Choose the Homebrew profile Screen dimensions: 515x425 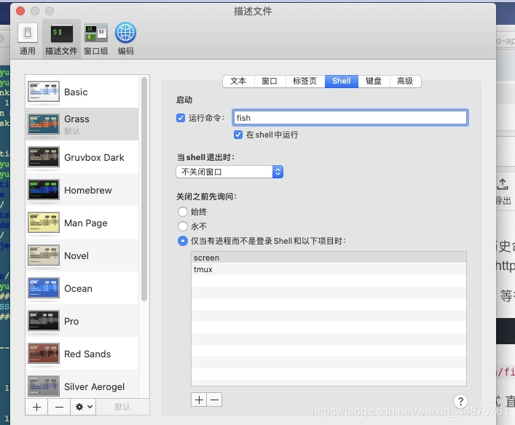click(x=82, y=190)
